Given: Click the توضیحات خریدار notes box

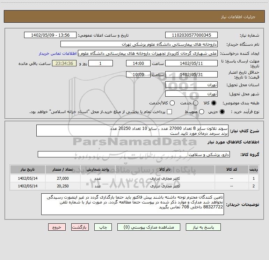Looking at the screenshot, I should (133, 204).
